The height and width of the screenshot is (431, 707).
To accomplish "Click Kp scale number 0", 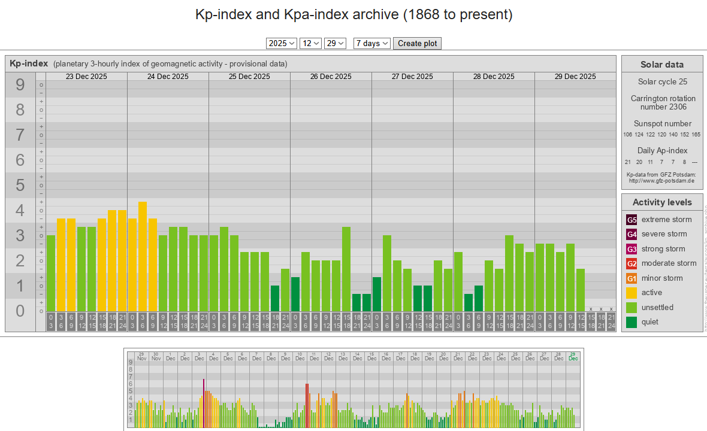I will (20, 311).
